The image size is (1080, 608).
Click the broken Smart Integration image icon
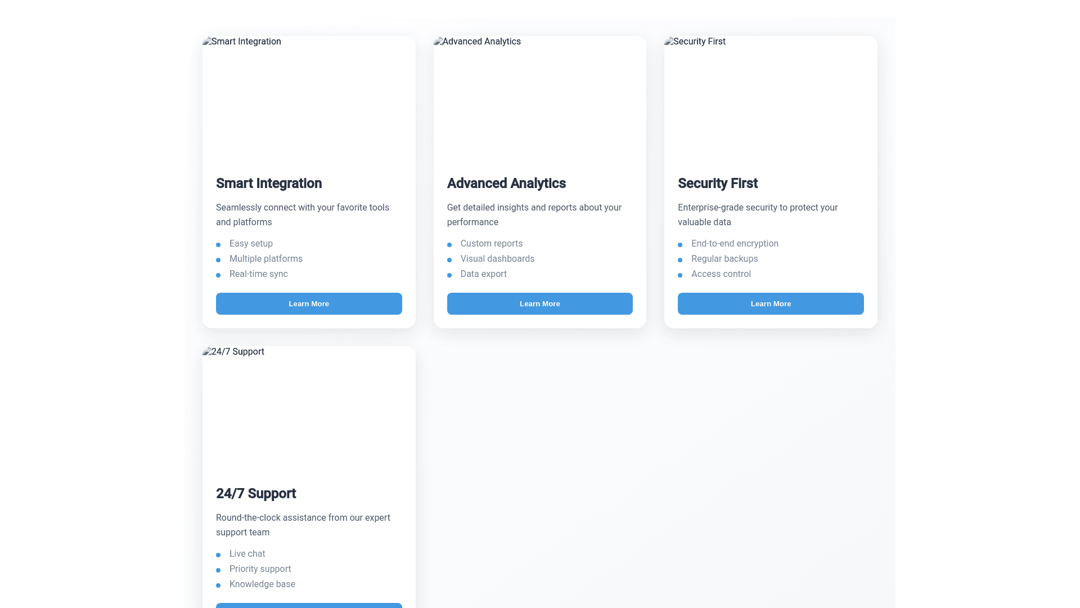click(x=207, y=41)
